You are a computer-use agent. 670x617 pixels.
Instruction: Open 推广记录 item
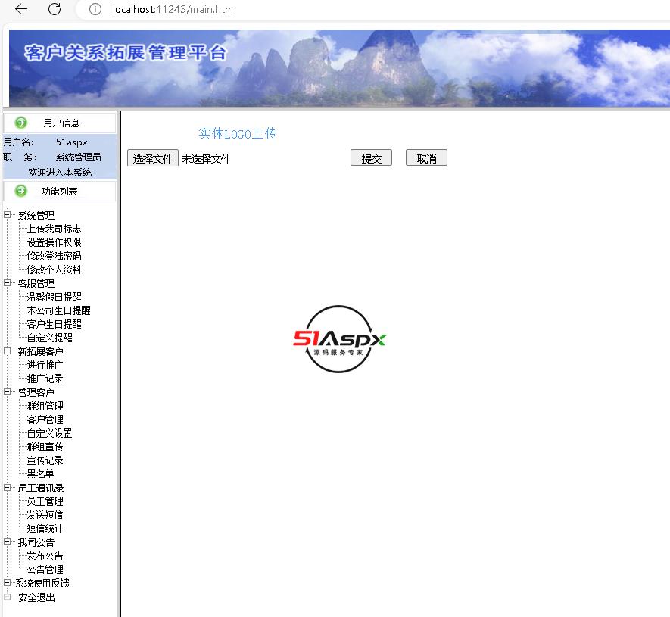coord(45,379)
